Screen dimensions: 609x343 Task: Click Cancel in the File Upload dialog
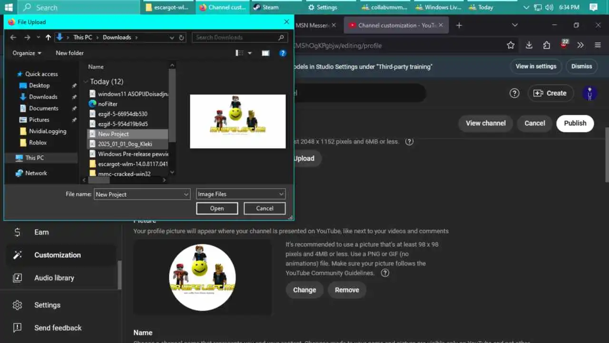[265, 208]
